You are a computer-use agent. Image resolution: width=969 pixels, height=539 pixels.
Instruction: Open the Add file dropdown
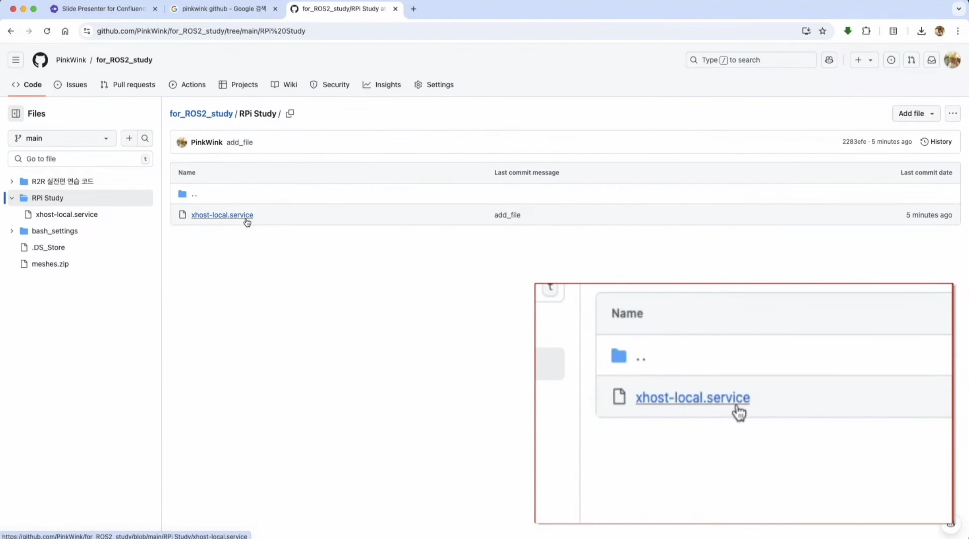click(x=916, y=114)
